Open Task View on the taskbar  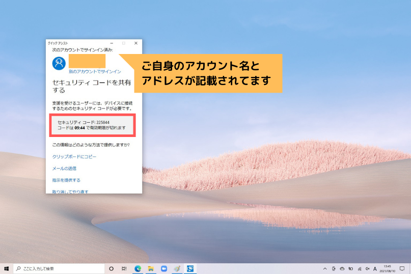pos(124,268)
